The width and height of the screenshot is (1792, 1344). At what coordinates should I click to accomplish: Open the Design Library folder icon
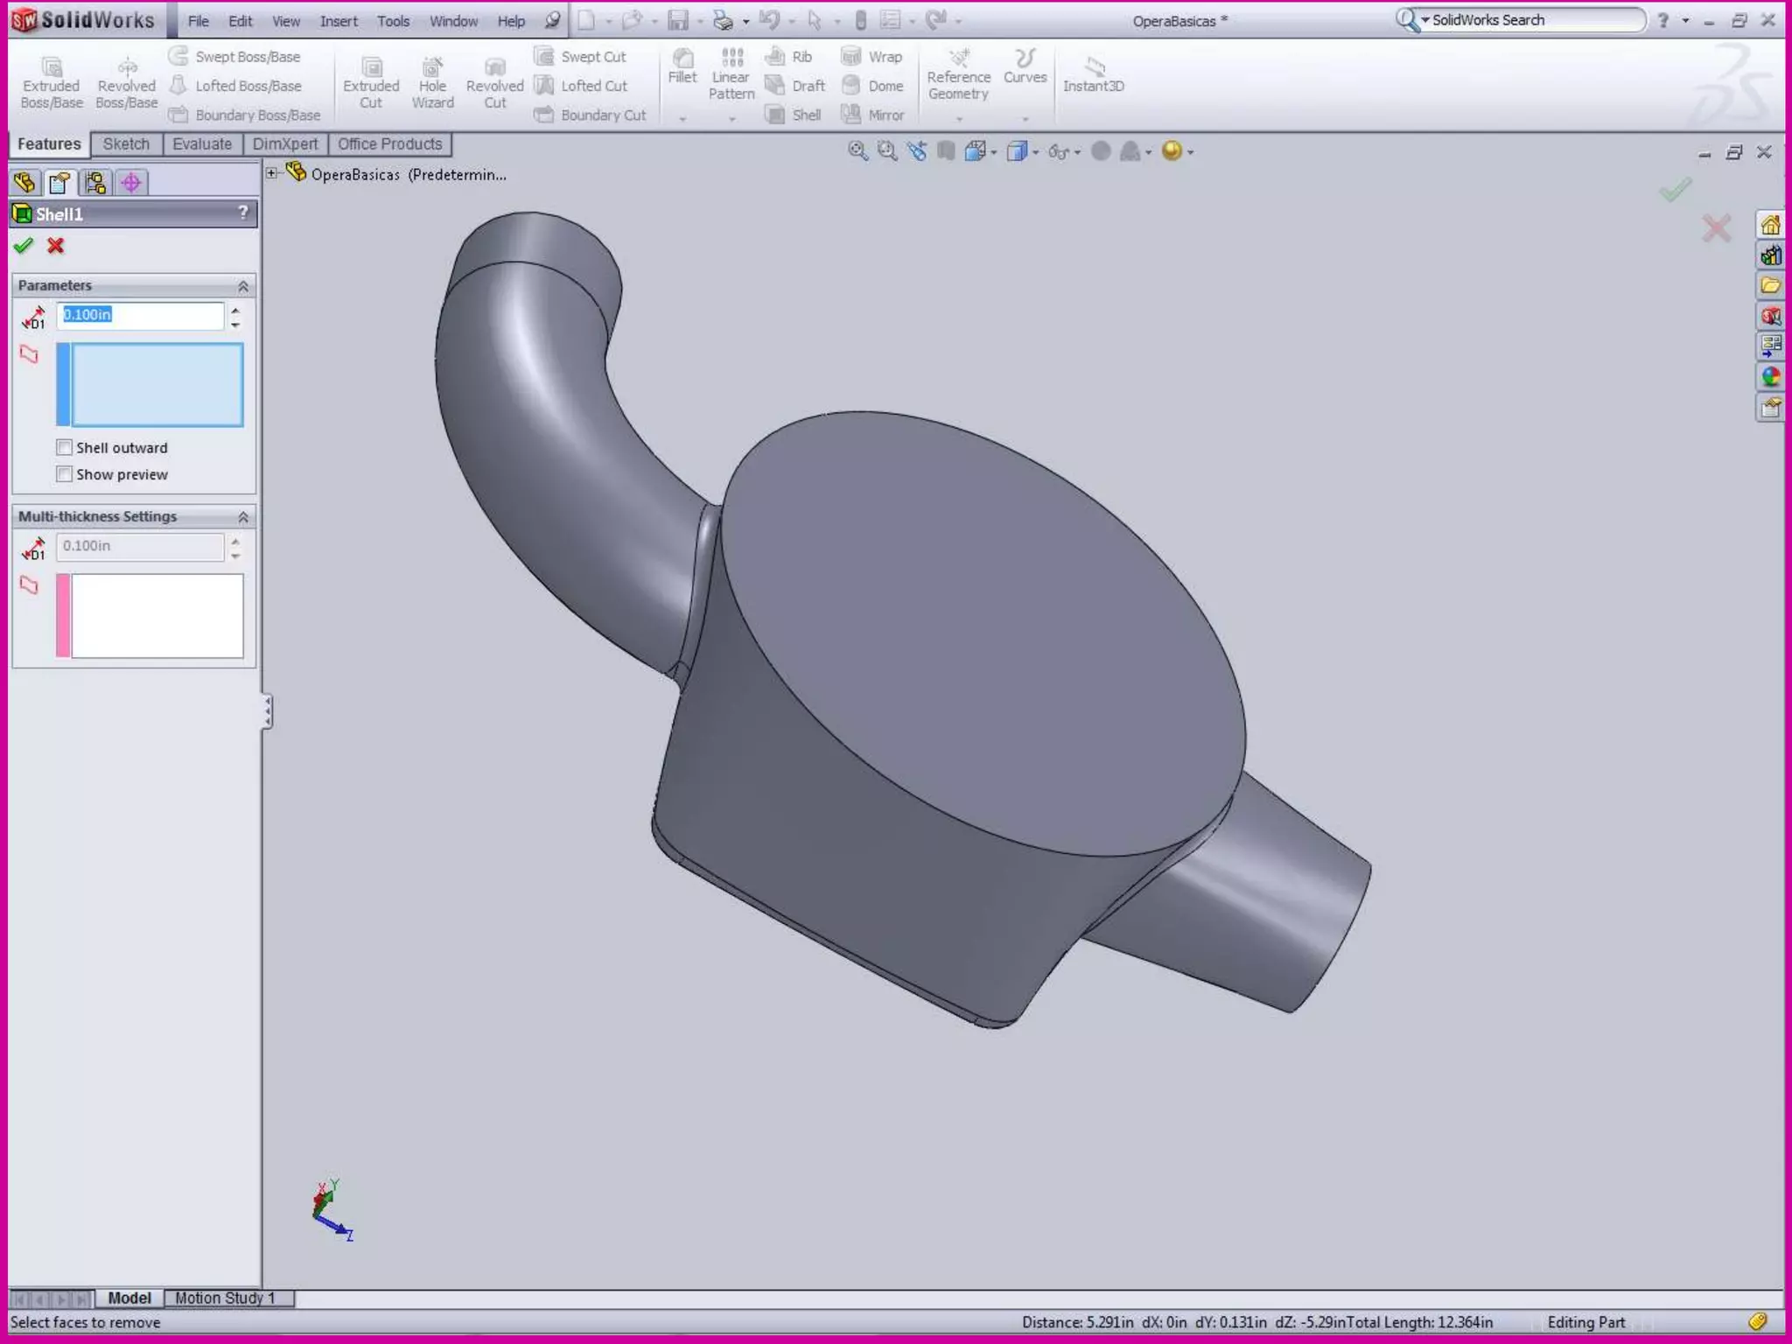pyautogui.click(x=1770, y=286)
